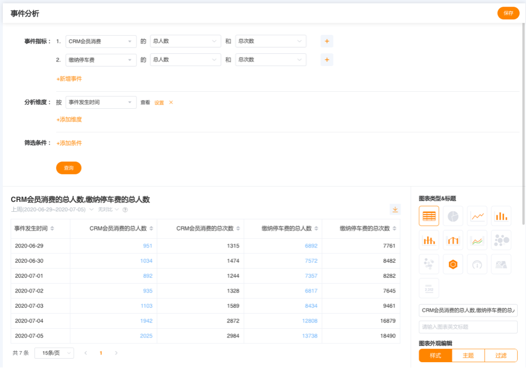Click the 保存 save button

(x=508, y=13)
